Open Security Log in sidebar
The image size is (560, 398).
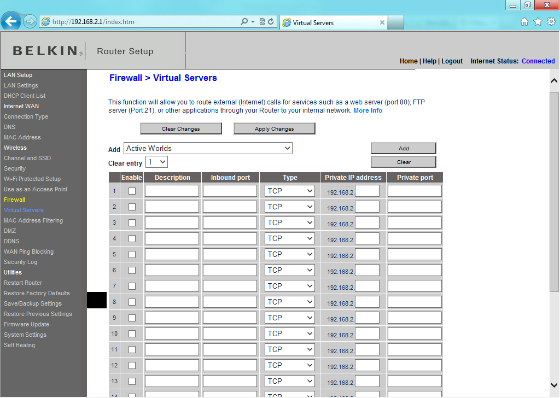[20, 262]
